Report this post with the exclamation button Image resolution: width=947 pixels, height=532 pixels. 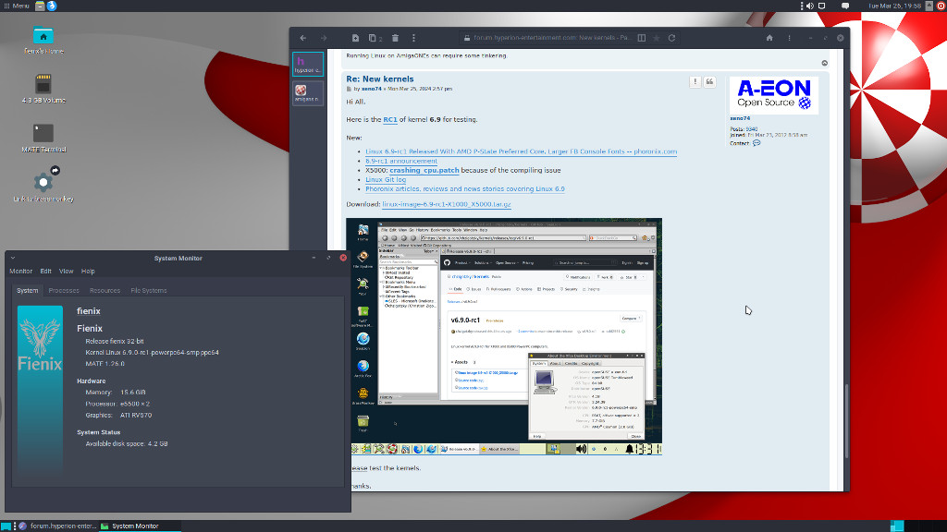tap(695, 81)
